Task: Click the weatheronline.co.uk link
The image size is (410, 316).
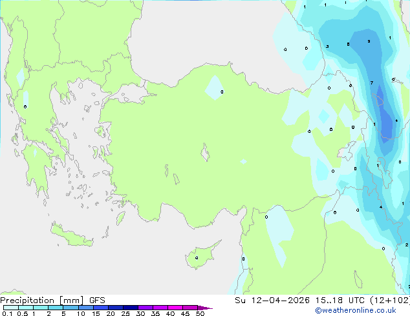Action: pos(356,310)
